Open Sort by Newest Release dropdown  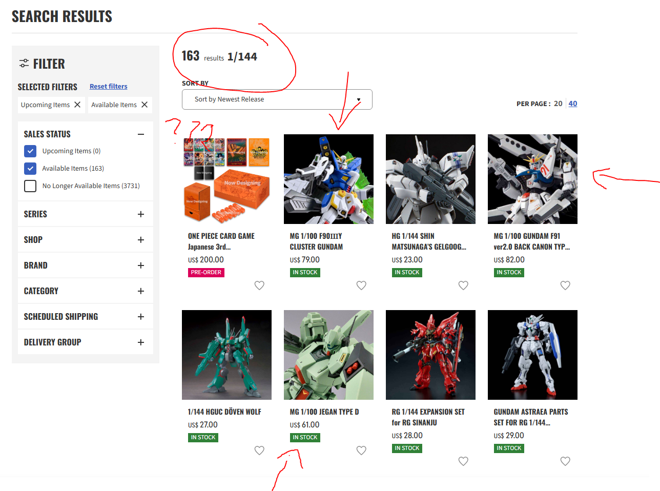pos(277,99)
